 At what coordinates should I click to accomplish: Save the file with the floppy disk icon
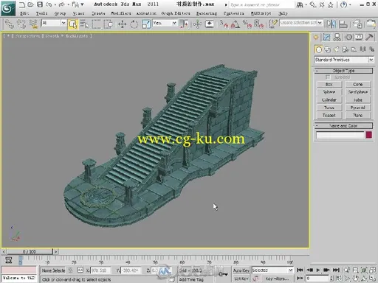[x=40, y=4]
